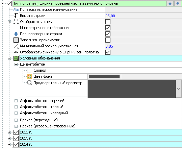Viewport: 182px width, 148px height.
Task: Click the Полноразмерные строки blue arrows icon
Action: [16, 34]
